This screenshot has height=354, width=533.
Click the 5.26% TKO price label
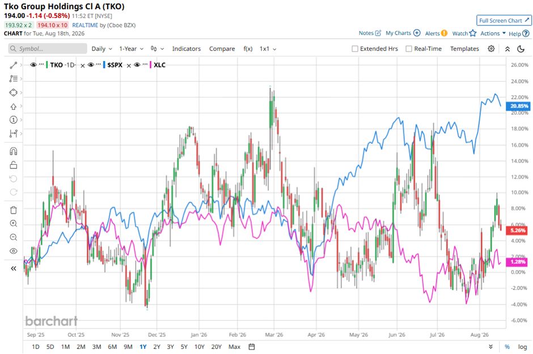pos(518,231)
